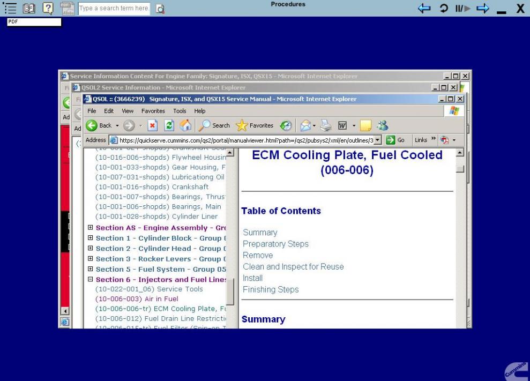The width and height of the screenshot is (530, 381).
Task: Collapse Section 6 - Injectors and Fuel Lines
Action: [90, 279]
